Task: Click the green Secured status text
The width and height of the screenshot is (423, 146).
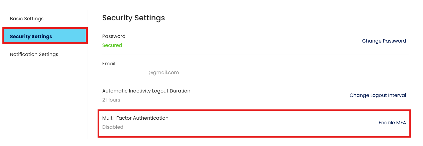Action: coord(112,45)
